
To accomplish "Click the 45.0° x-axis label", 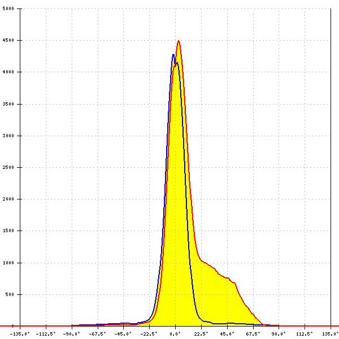I will click(227, 334).
